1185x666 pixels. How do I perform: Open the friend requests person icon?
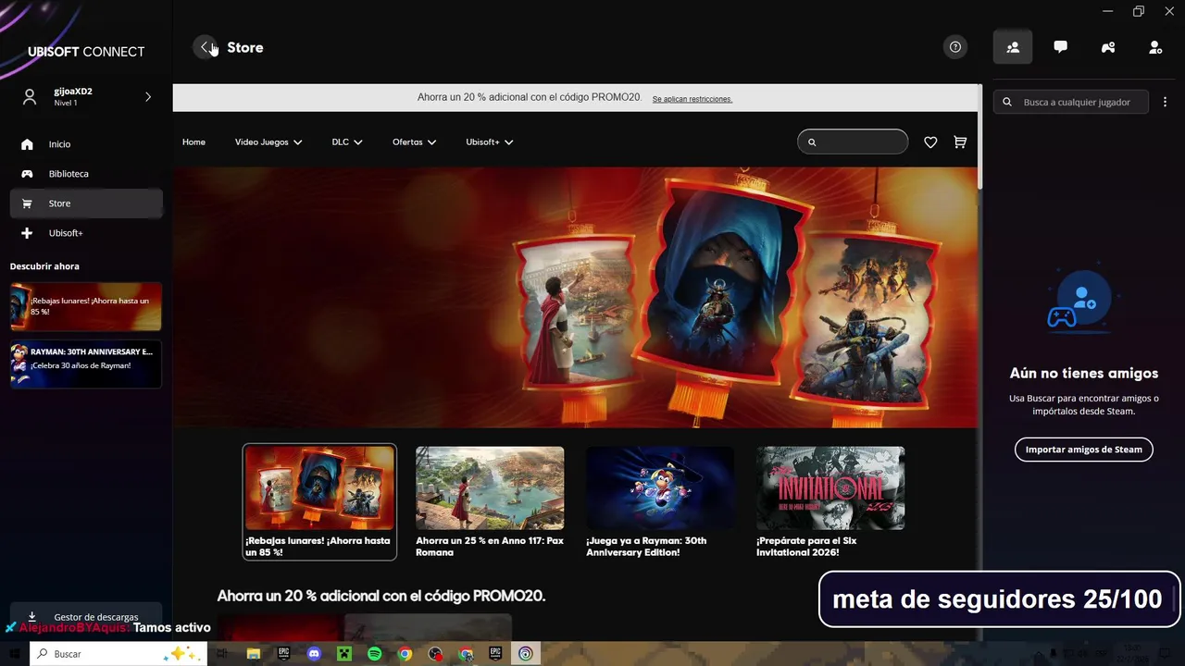(x=1155, y=47)
